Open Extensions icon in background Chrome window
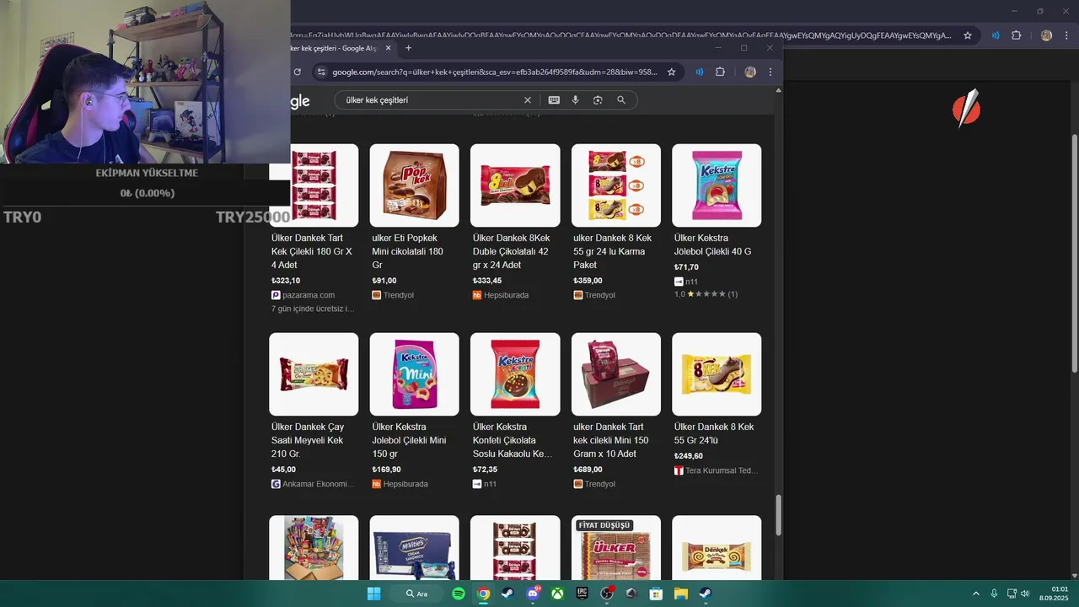The width and height of the screenshot is (1079, 607). pyautogui.click(x=1016, y=35)
